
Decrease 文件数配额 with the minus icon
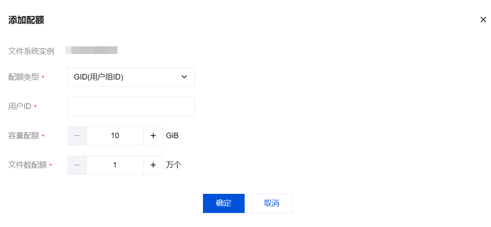77,165
